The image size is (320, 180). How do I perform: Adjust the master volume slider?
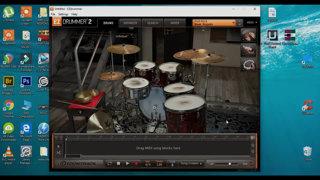[226, 164]
